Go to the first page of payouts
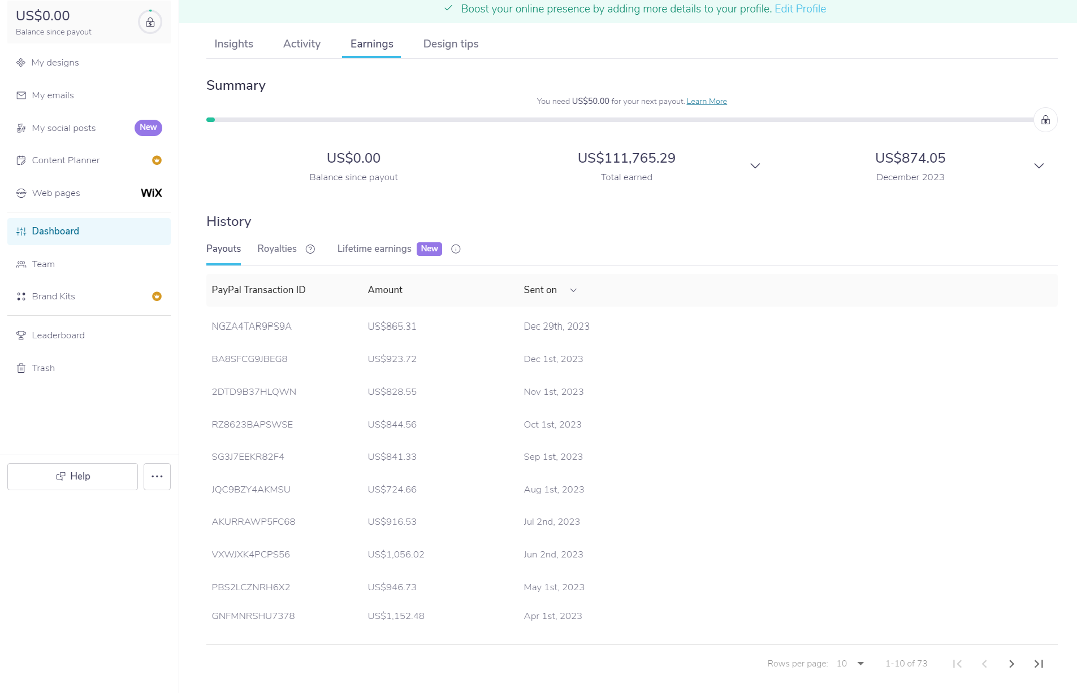This screenshot has height=693, width=1077. pyautogui.click(x=957, y=664)
